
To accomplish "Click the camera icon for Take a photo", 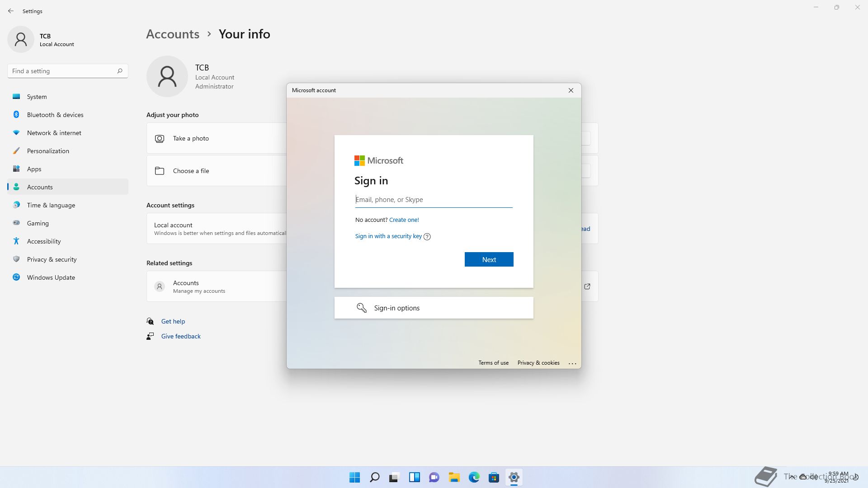I will [x=160, y=139].
